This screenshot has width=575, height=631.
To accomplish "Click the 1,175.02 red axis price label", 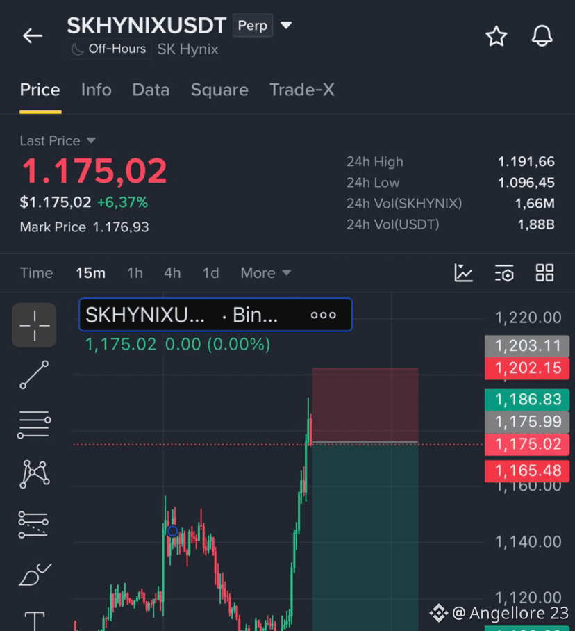I will 527,444.
